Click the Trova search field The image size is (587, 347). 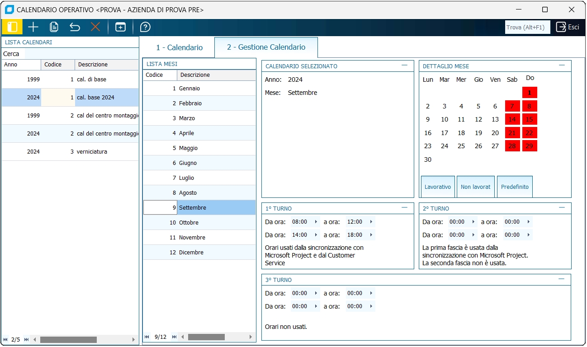coord(527,27)
